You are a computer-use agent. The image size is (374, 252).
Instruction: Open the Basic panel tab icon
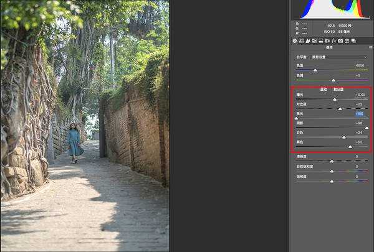pos(295,41)
